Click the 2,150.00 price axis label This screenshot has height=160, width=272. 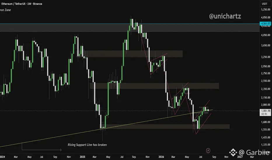[x=266, y=97]
